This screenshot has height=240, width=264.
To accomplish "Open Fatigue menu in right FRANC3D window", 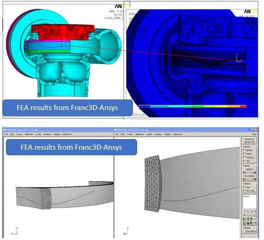I will point(167,134).
